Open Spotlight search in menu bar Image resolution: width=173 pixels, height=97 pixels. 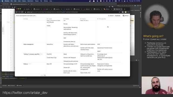(122, 1)
